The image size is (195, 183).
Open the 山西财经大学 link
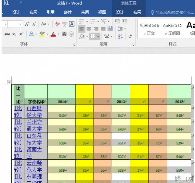coord(34,112)
